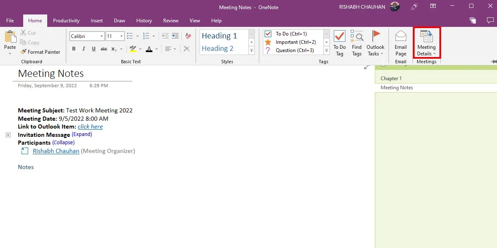Toggle bold formatting
Image resolution: width=497 pixels, height=248 pixels.
click(74, 48)
